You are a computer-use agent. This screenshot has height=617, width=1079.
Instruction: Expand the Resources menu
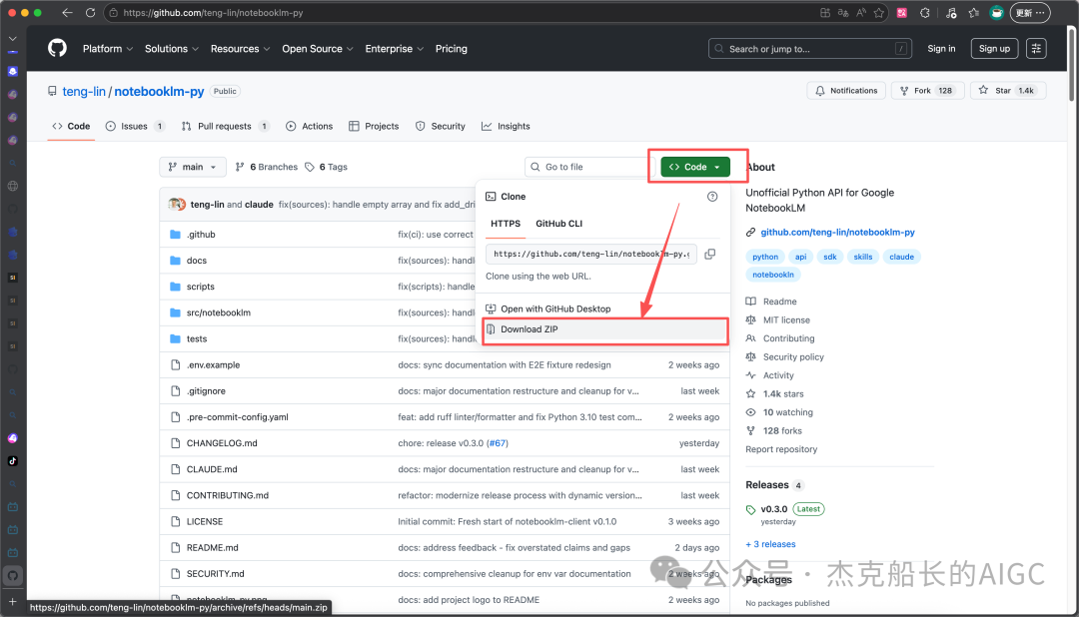pyautogui.click(x=240, y=49)
